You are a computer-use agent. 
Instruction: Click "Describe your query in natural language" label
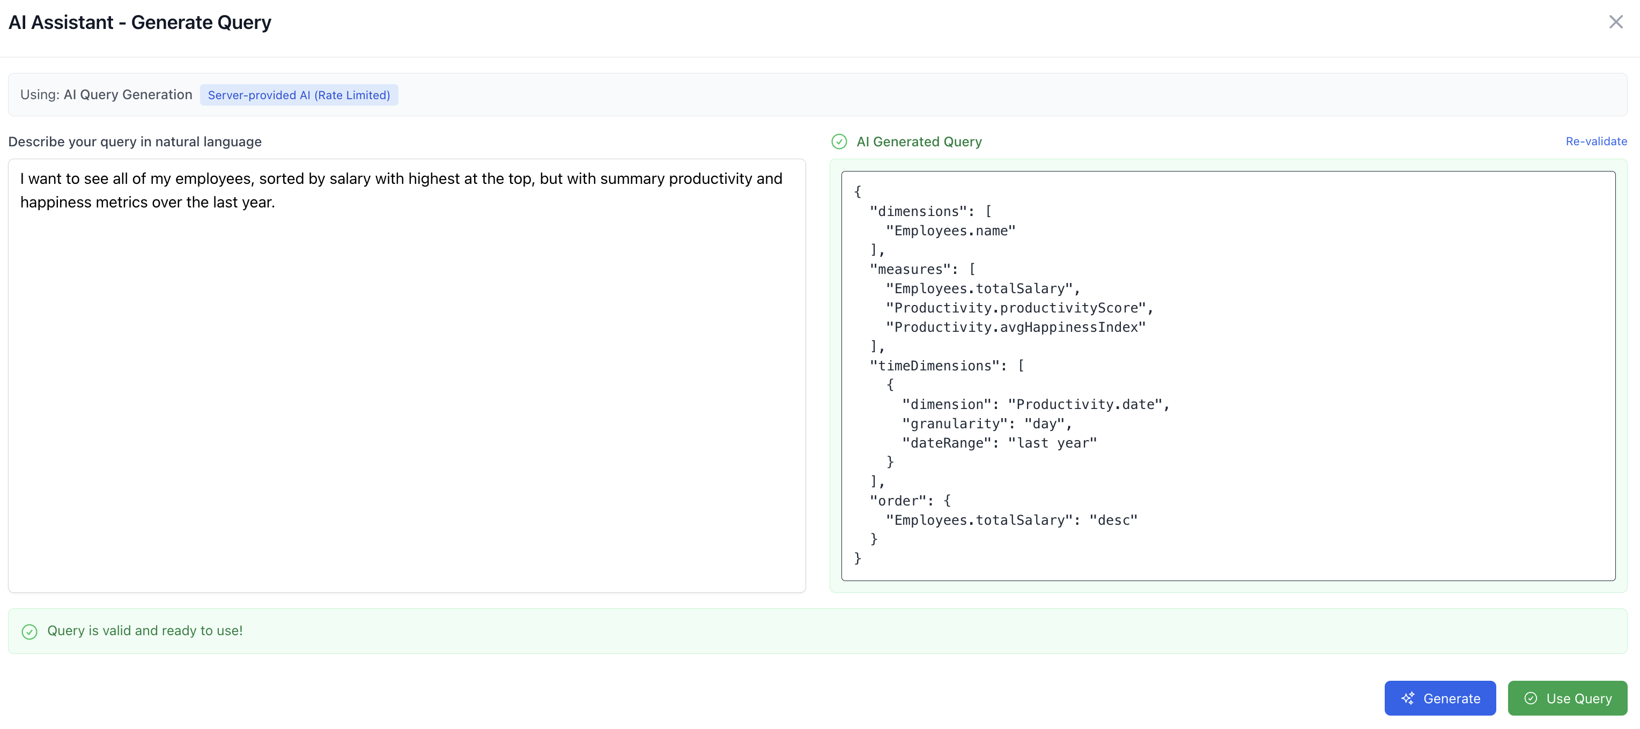click(x=135, y=141)
